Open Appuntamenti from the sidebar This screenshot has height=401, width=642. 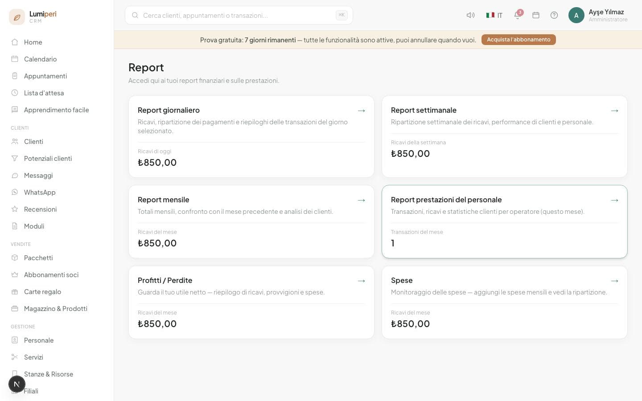tap(57, 76)
